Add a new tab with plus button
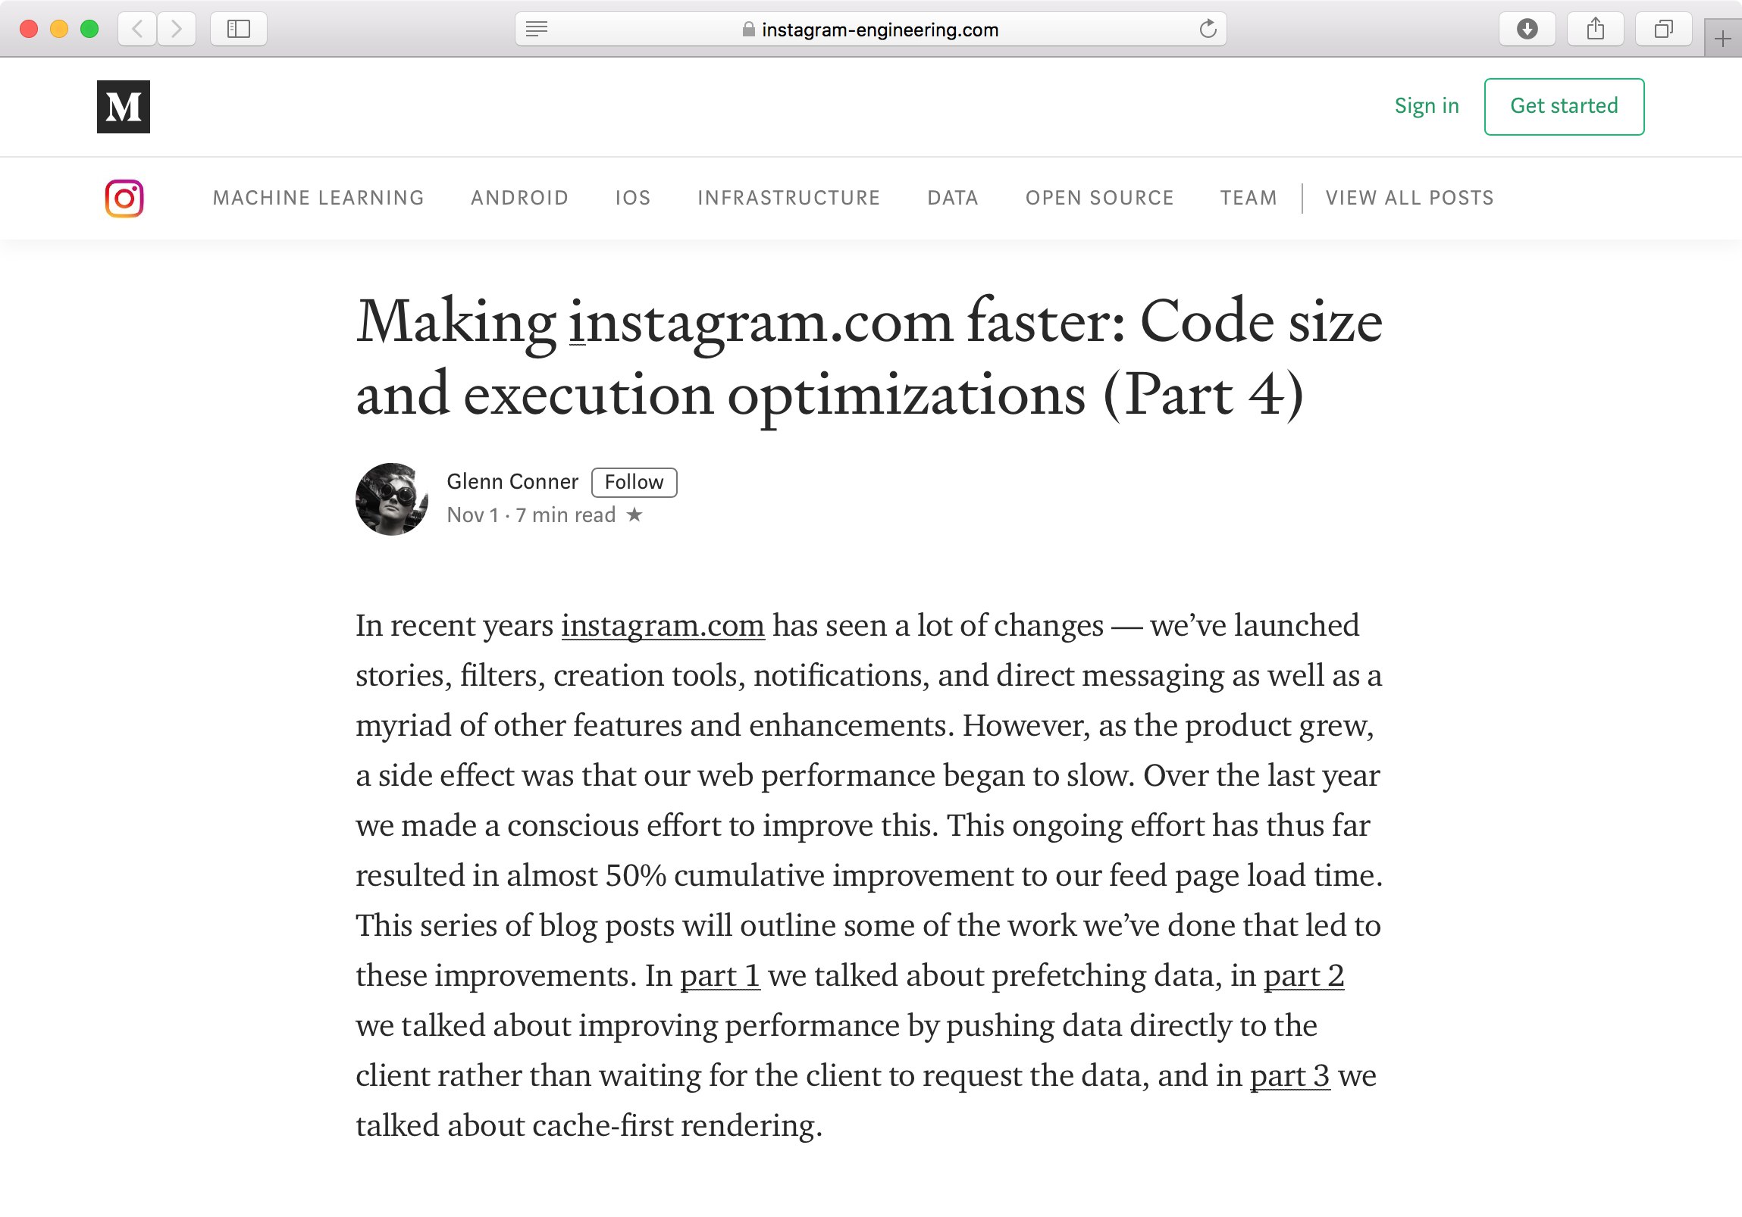Screen dimensions: 1742x1217 (1722, 39)
